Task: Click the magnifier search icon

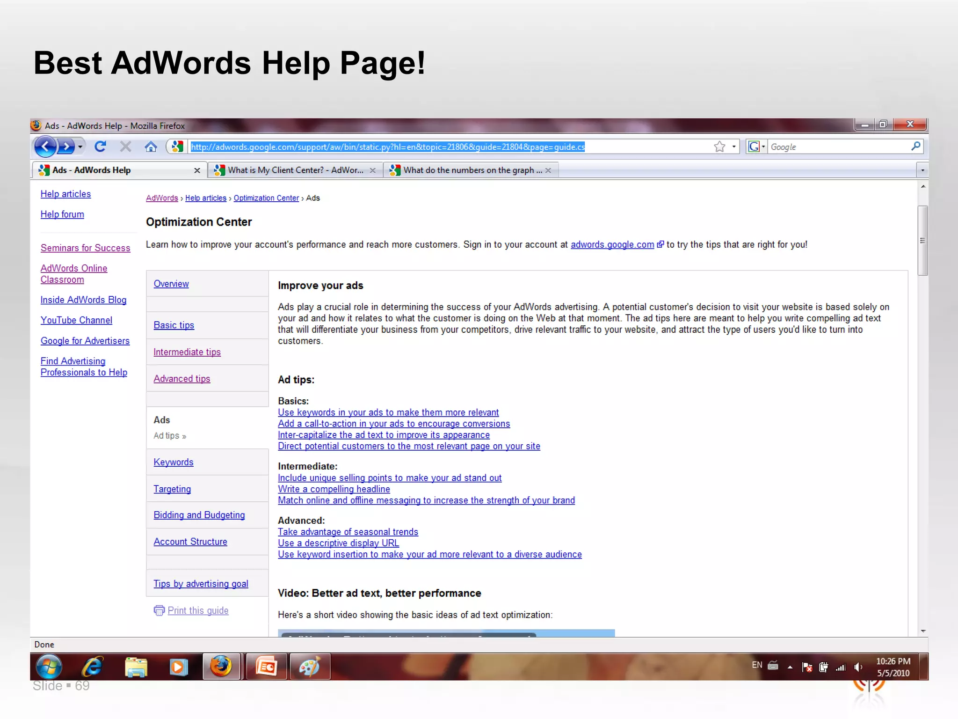Action: 915,147
